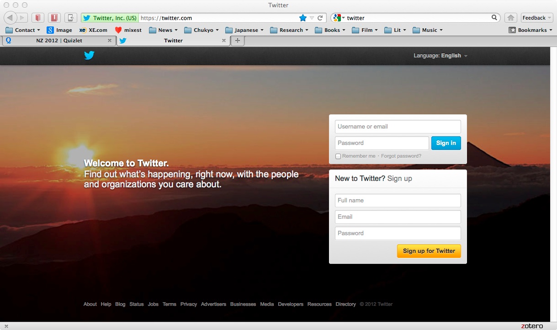Open the XE.com bookmark
Image resolution: width=557 pixels, height=330 pixels.
(x=93, y=30)
